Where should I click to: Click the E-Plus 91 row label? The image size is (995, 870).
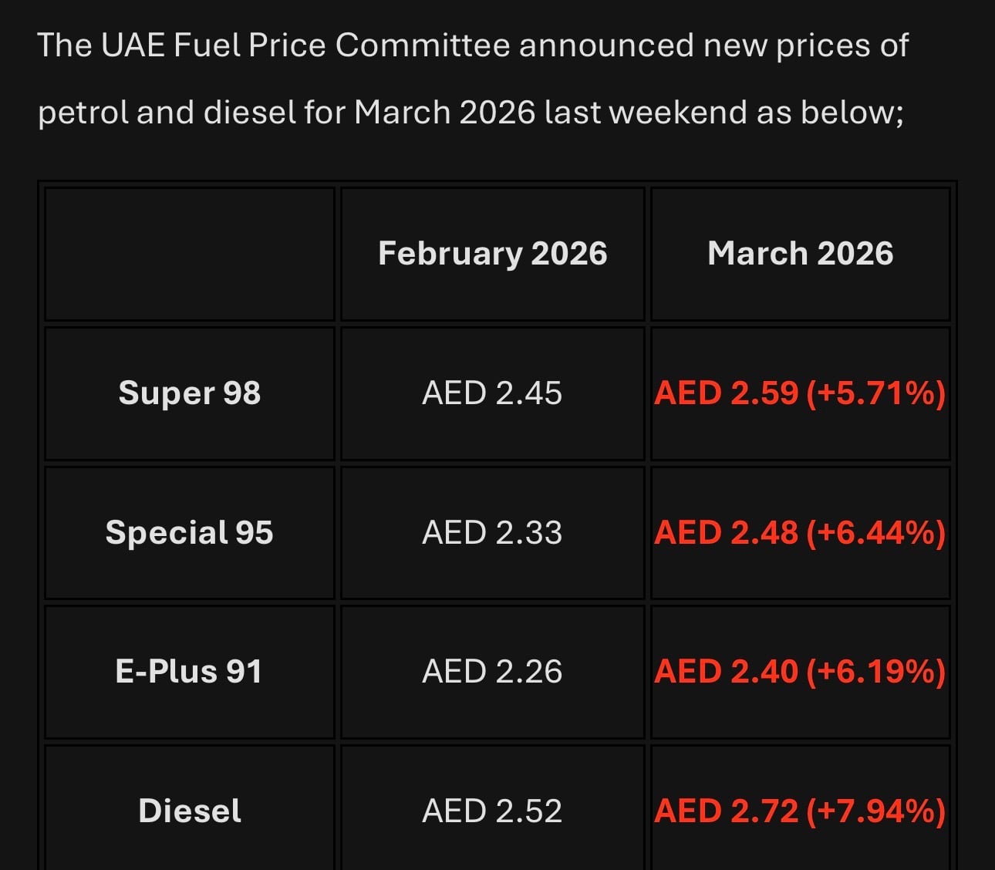click(190, 672)
